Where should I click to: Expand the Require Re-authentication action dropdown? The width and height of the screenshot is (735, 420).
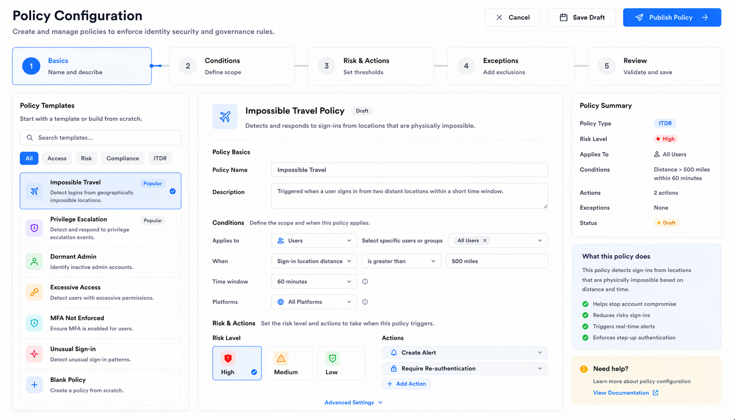[540, 368]
